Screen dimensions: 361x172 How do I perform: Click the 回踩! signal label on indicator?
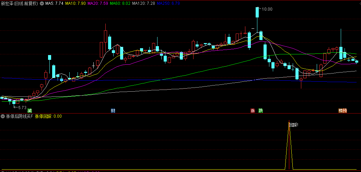[293, 125]
